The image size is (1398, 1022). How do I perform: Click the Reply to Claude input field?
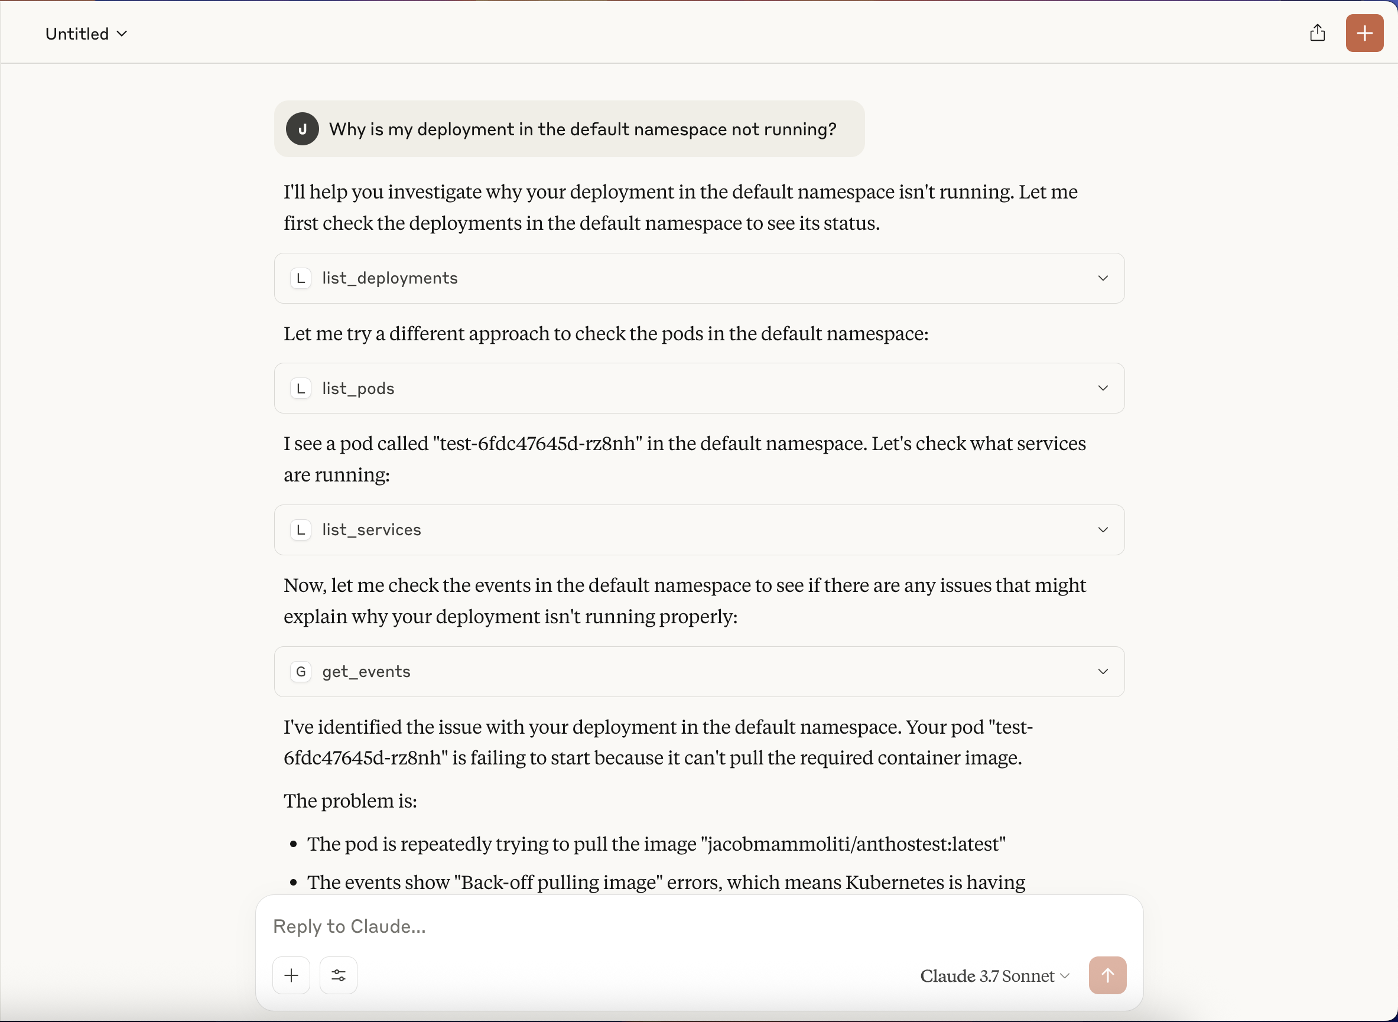699,926
